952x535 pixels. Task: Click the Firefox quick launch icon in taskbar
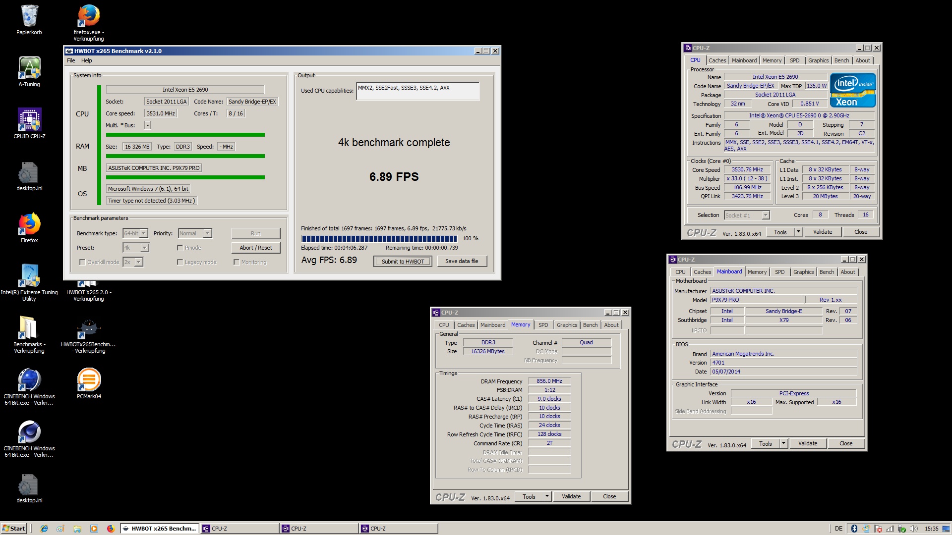(111, 529)
